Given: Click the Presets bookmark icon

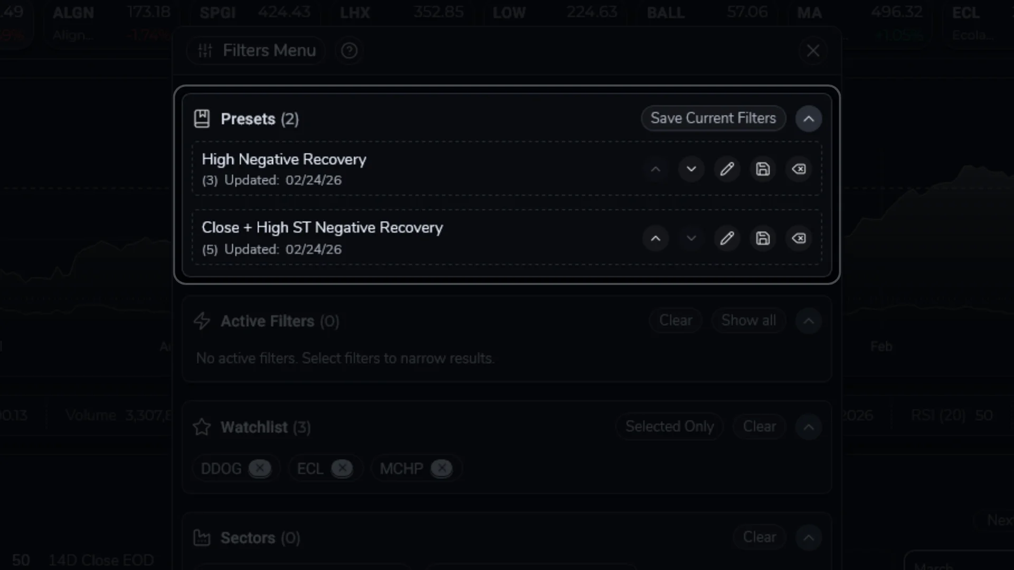Looking at the screenshot, I should 202,118.
